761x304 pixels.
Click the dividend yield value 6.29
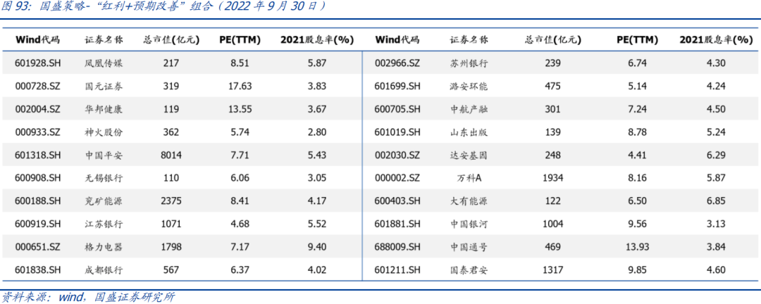pos(717,155)
